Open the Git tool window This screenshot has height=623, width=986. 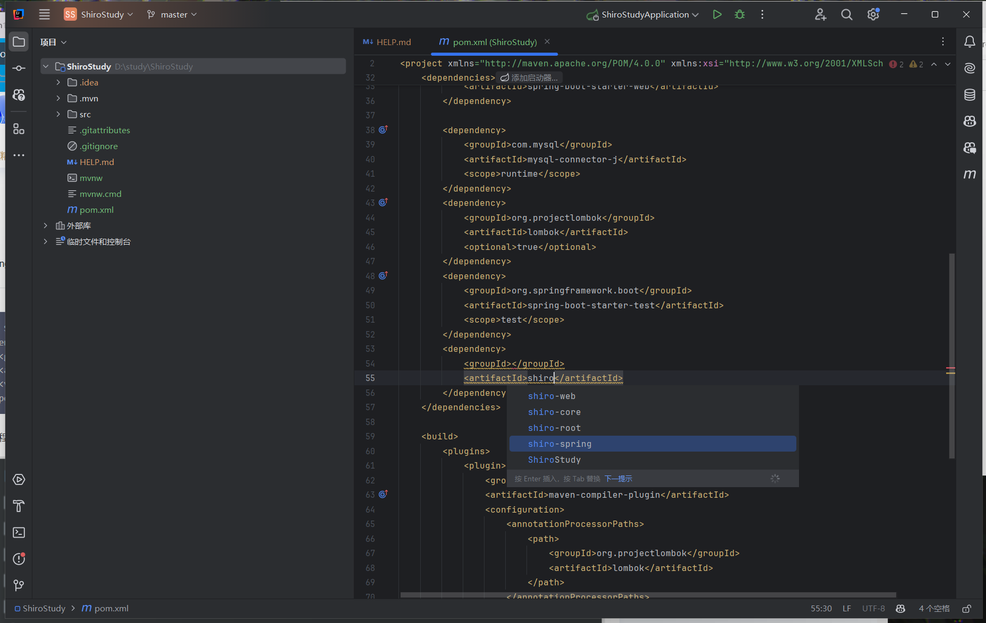19,585
